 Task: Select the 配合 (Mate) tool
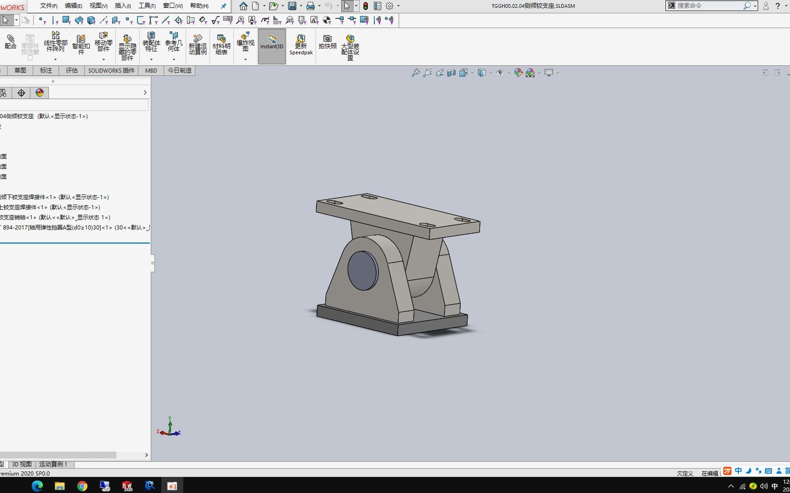click(x=10, y=41)
